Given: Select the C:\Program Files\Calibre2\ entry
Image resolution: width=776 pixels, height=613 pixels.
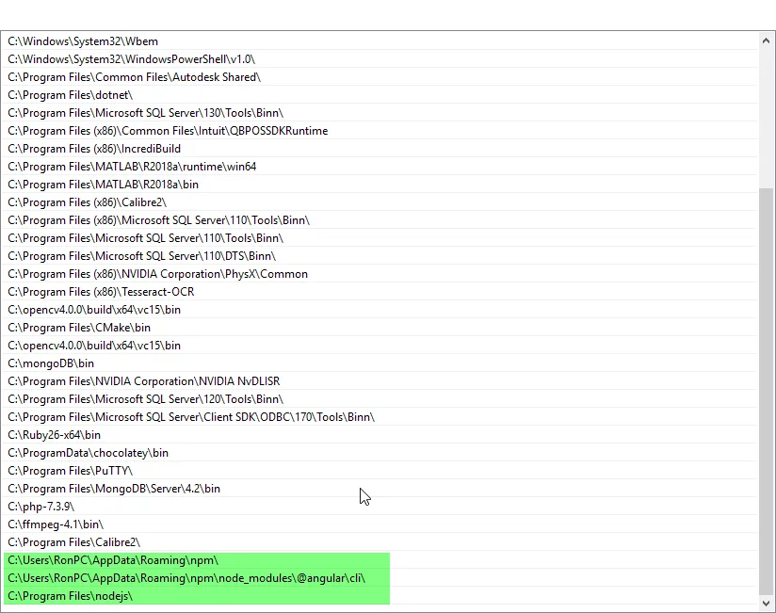Looking at the screenshot, I should [380, 542].
